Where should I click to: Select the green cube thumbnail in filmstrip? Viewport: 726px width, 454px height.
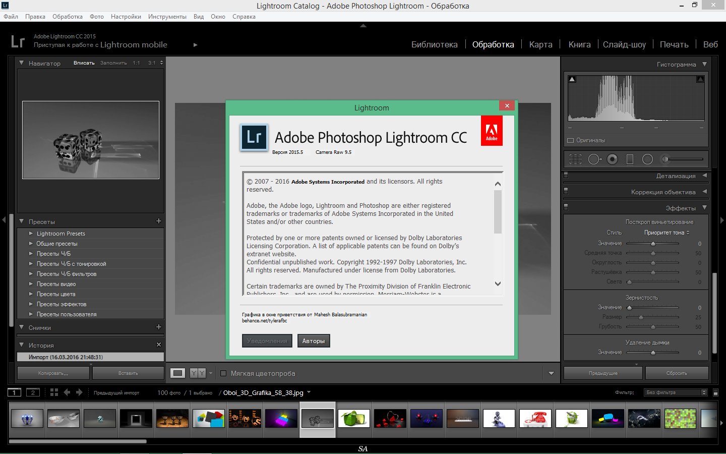(x=354, y=419)
